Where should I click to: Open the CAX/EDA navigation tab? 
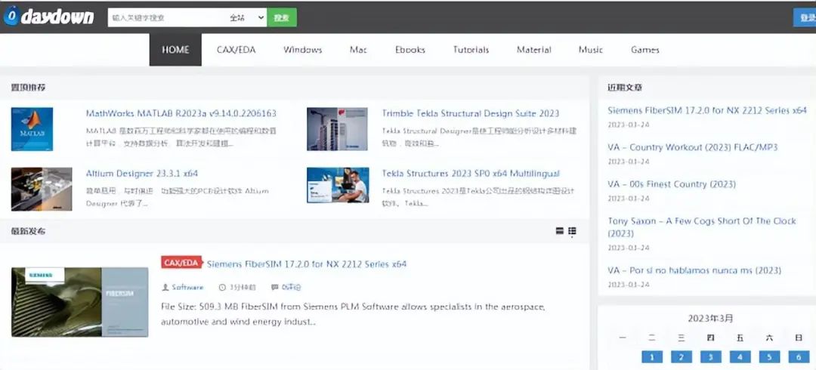pyautogui.click(x=236, y=50)
